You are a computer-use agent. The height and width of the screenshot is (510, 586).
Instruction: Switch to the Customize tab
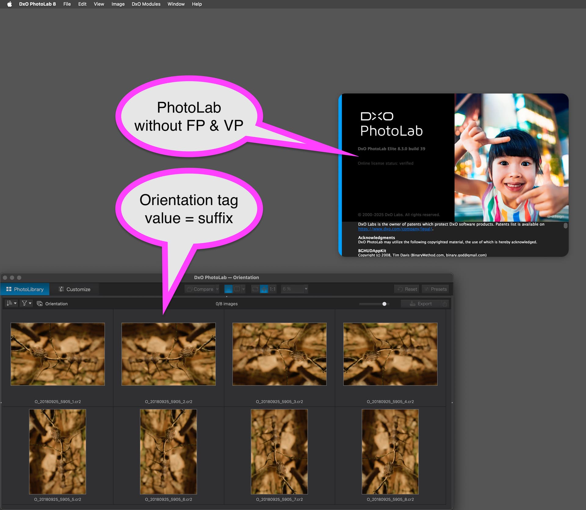coord(74,289)
